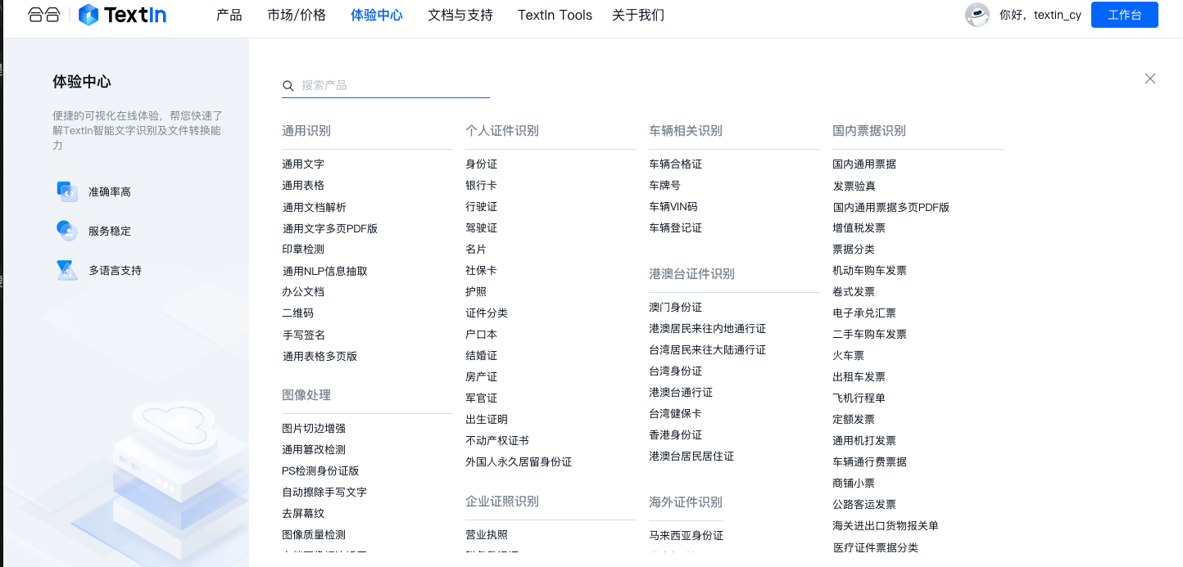Open the 关于我们 menu
1183x567 pixels.
point(638,15)
